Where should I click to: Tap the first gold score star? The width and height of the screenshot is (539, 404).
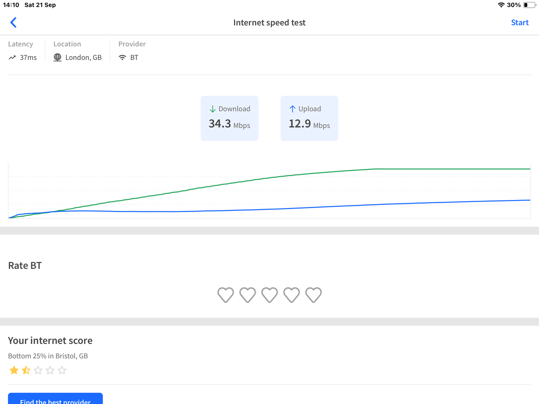(x=14, y=370)
